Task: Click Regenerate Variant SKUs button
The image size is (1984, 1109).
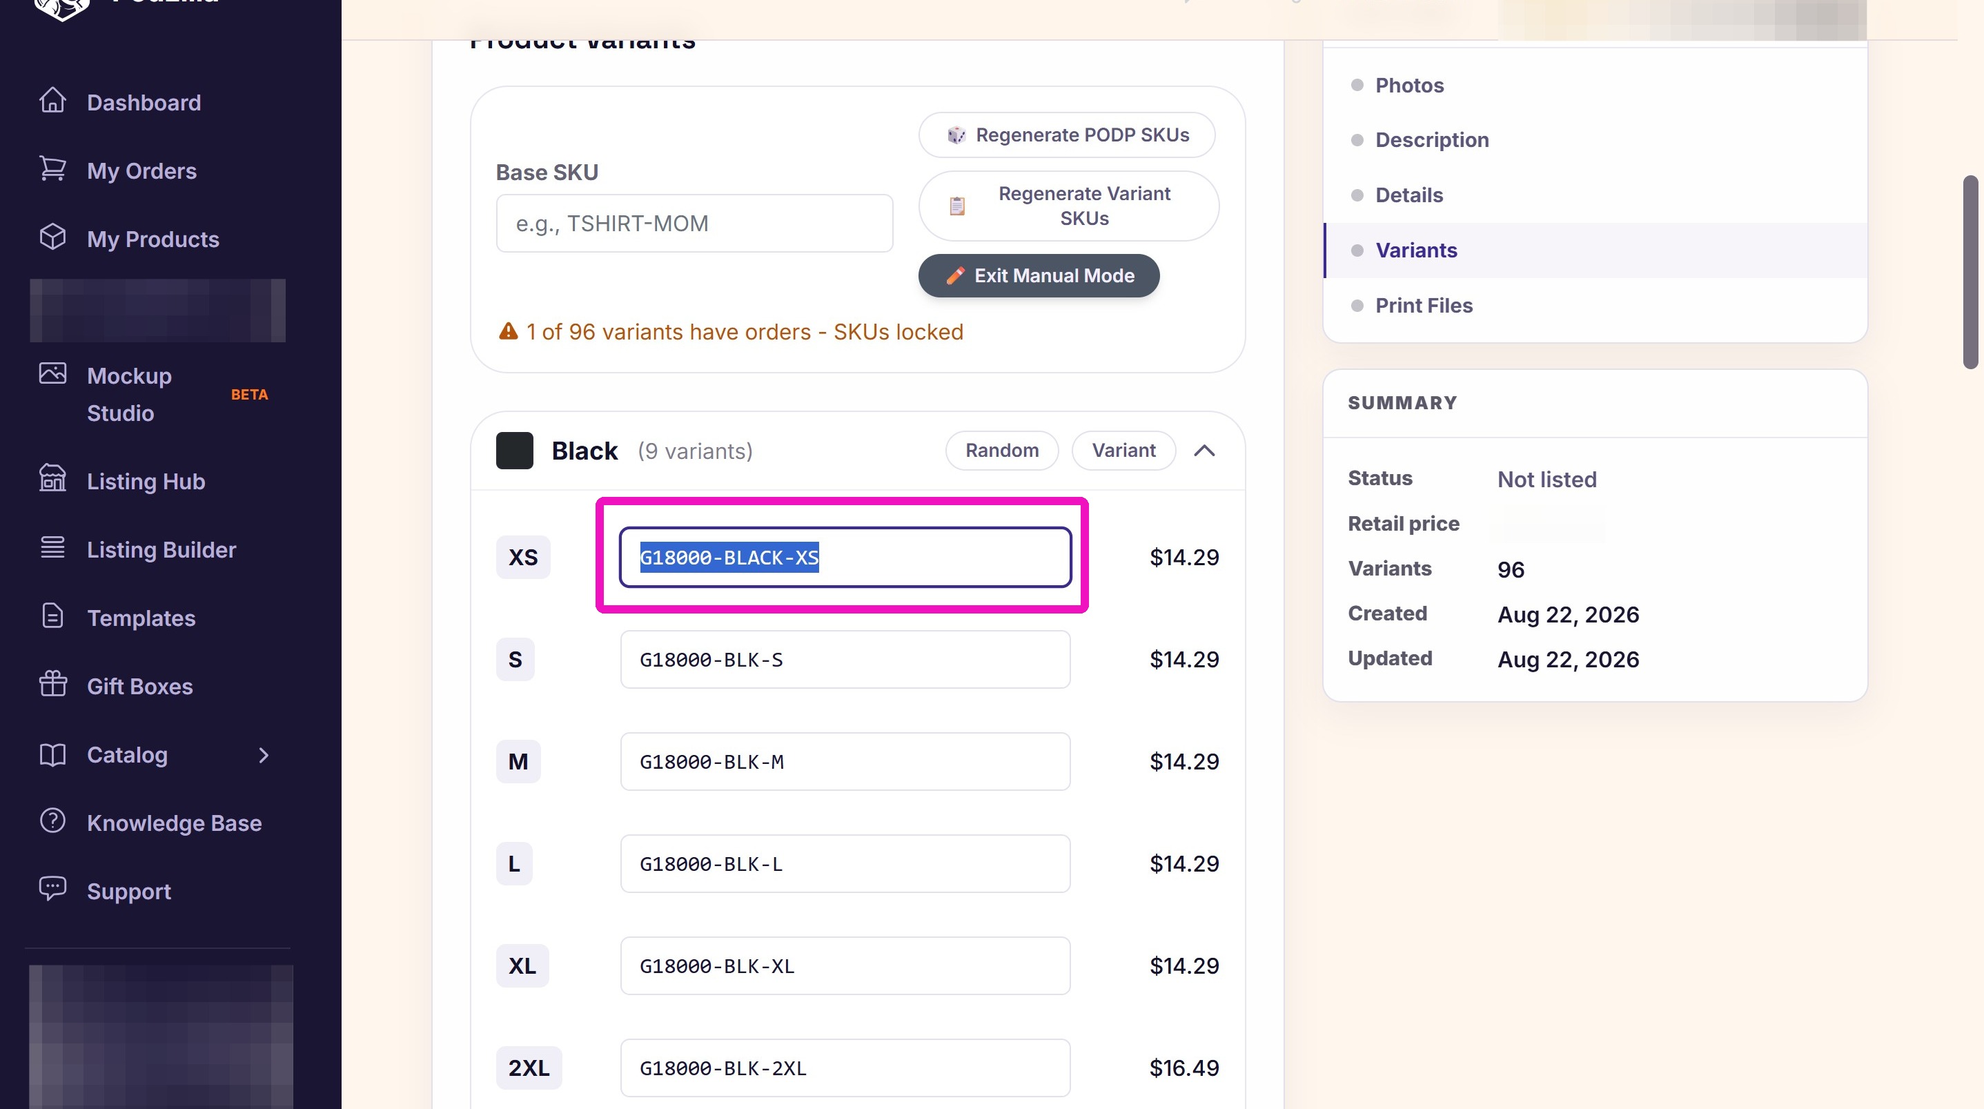Action: pyautogui.click(x=1068, y=206)
